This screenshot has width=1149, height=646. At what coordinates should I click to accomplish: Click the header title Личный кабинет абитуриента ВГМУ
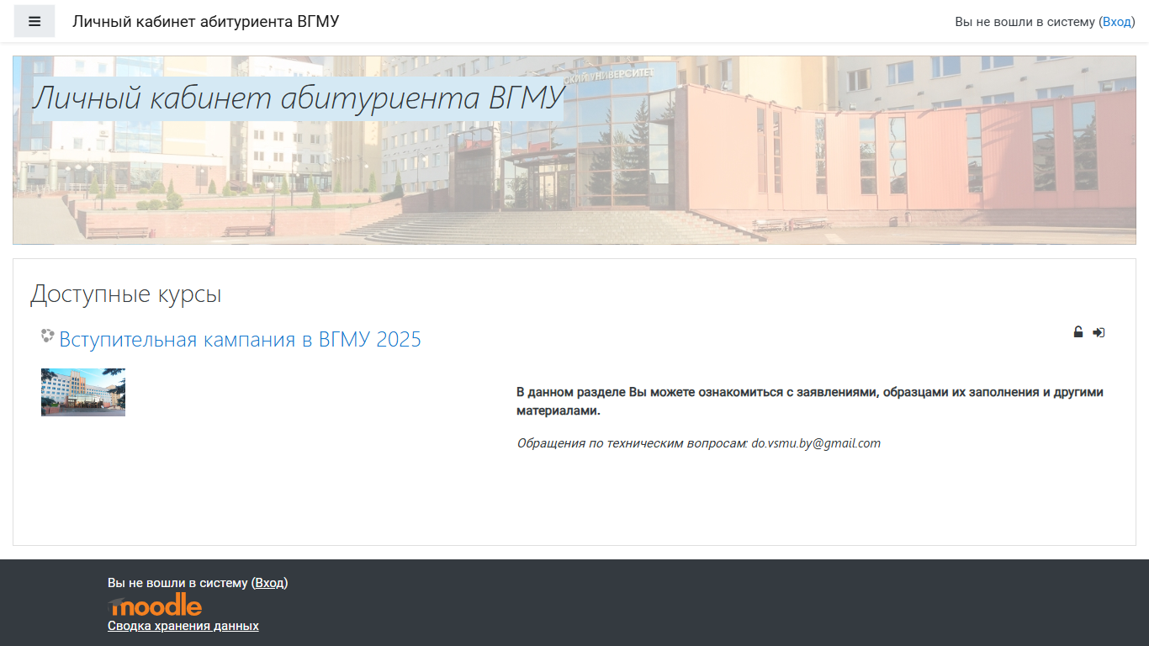206,22
